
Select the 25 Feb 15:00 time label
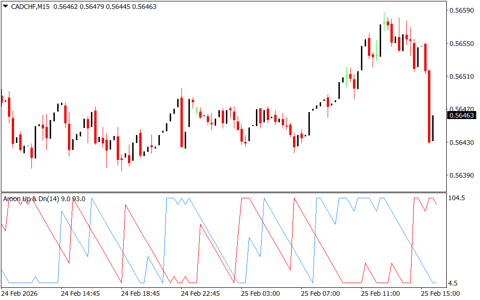click(x=440, y=293)
